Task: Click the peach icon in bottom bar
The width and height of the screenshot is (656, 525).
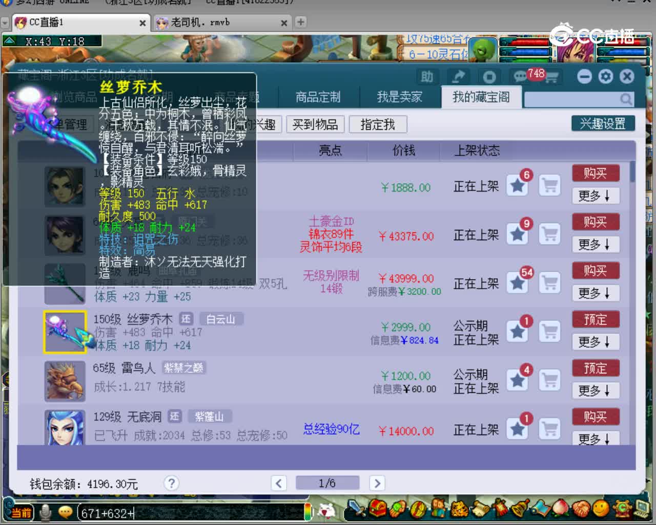Action: coord(560,509)
